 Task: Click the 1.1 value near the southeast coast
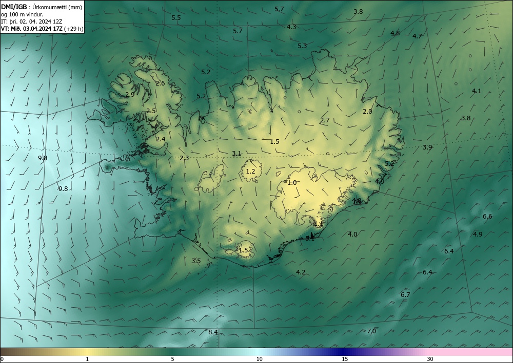click(x=319, y=224)
